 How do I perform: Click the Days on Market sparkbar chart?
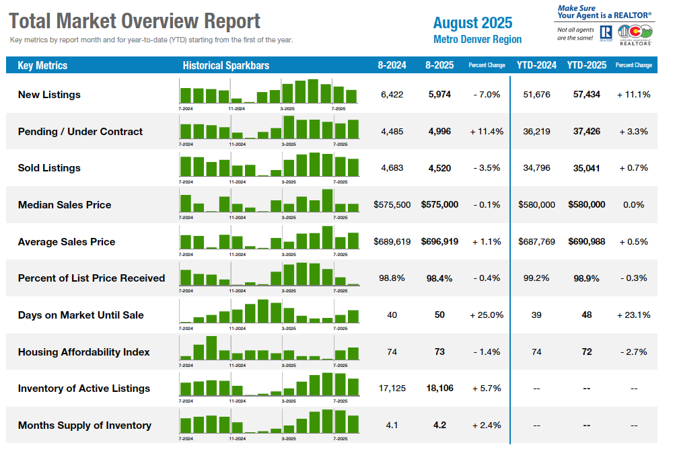269,313
